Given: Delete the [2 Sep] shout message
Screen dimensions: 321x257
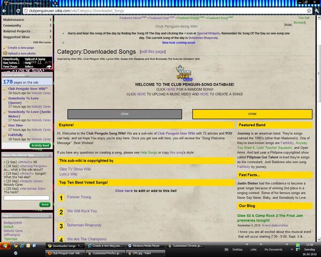Looking at the screenshot, I should click(x=4, y=162).
